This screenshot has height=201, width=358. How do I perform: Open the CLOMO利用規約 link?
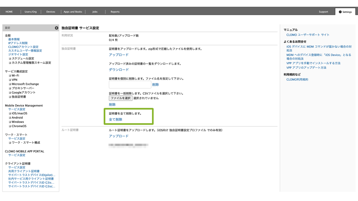pos(297,80)
